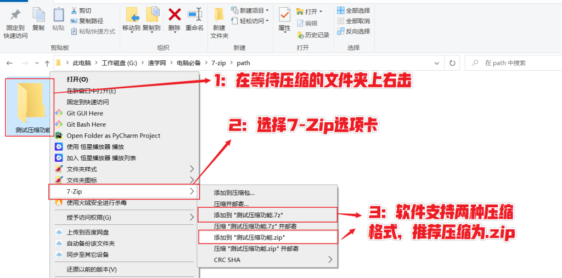Click Select none in ribbon

(x=354, y=21)
